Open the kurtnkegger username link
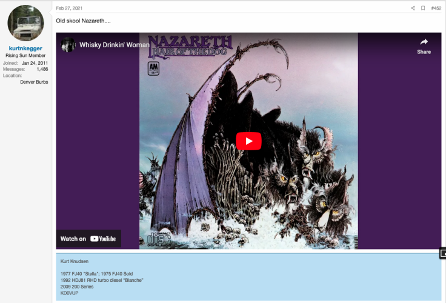 (25, 48)
